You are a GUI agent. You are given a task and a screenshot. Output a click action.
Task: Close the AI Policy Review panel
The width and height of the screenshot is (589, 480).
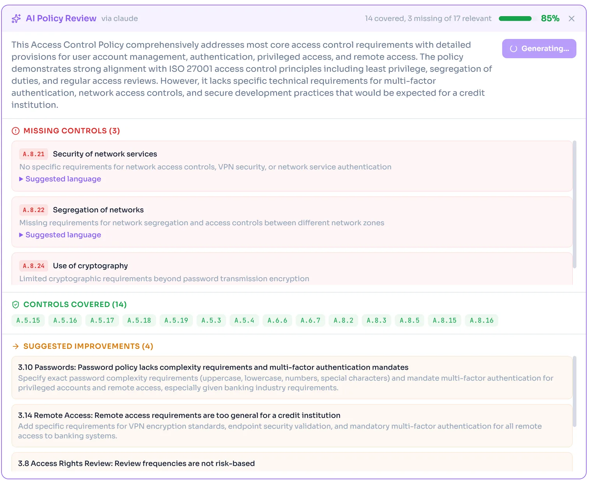tap(571, 18)
